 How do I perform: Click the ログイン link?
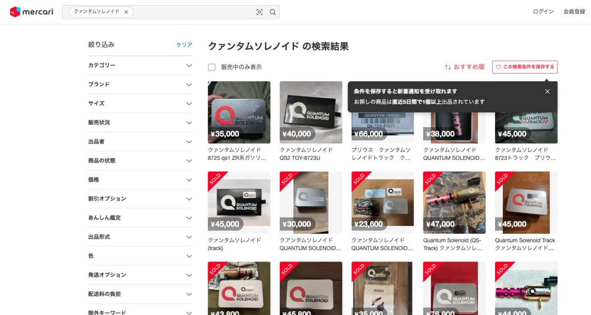pos(543,12)
